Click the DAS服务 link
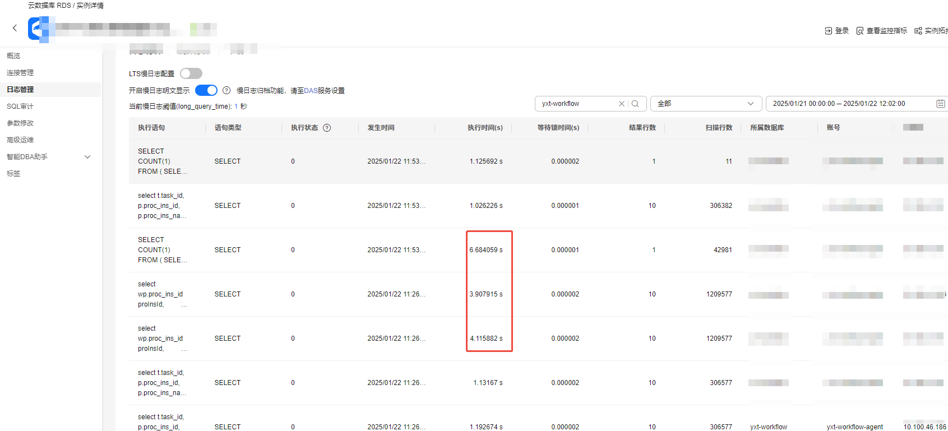This screenshot has height=431, width=948. tap(318, 91)
